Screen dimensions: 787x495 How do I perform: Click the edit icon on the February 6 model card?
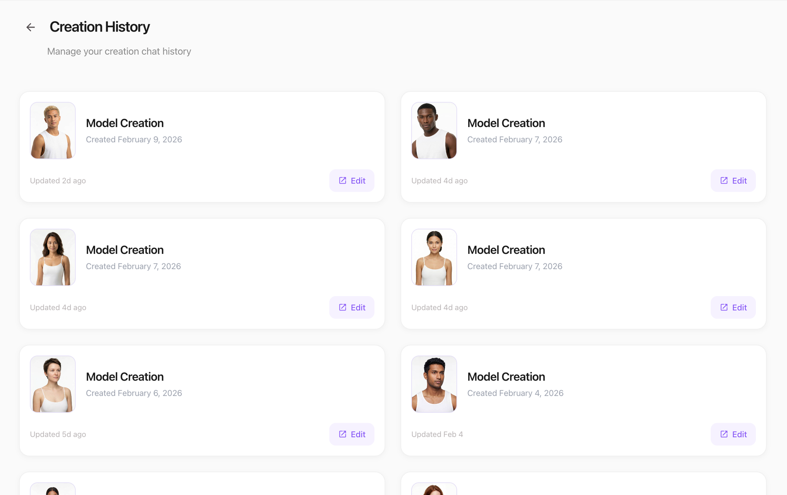pyautogui.click(x=343, y=434)
